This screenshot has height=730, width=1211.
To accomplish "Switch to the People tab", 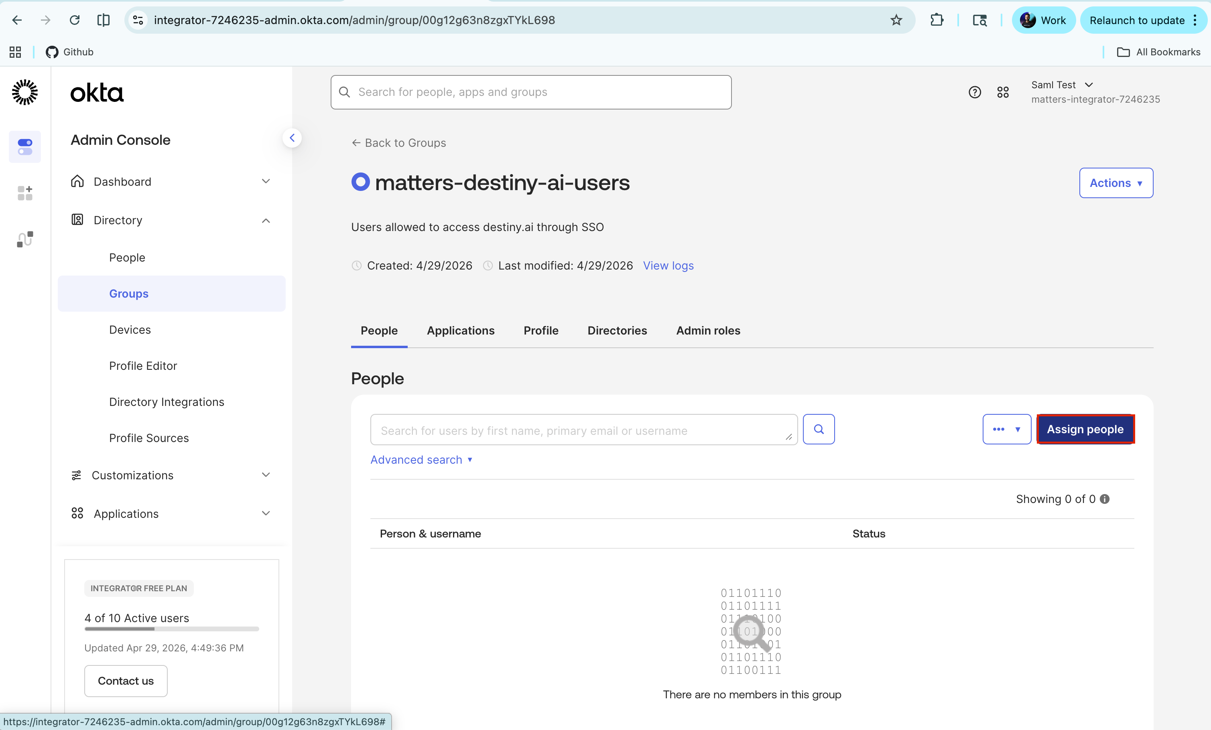I will (379, 331).
